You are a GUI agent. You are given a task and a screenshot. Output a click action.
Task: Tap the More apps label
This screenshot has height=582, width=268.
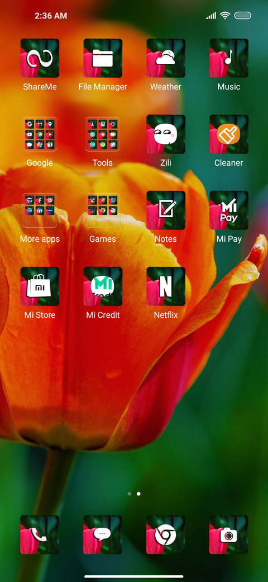pyautogui.click(x=40, y=239)
